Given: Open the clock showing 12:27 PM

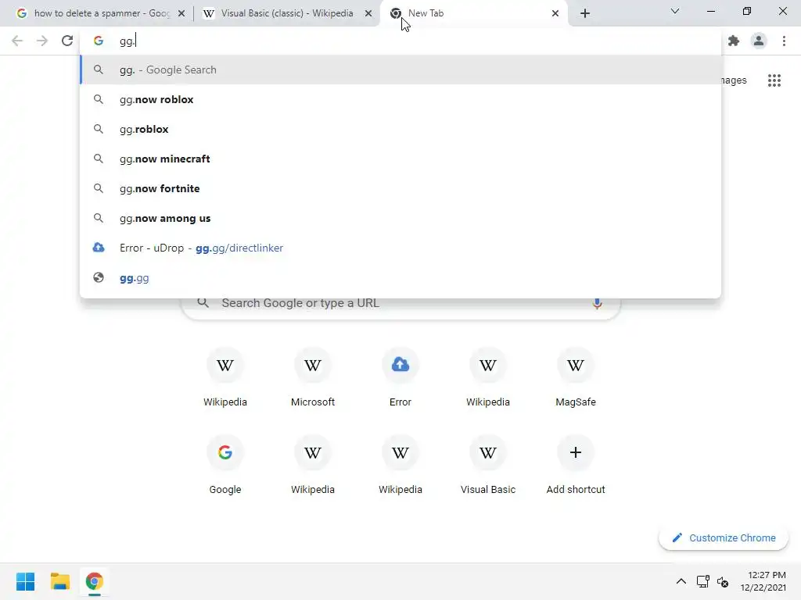Looking at the screenshot, I should [763, 581].
